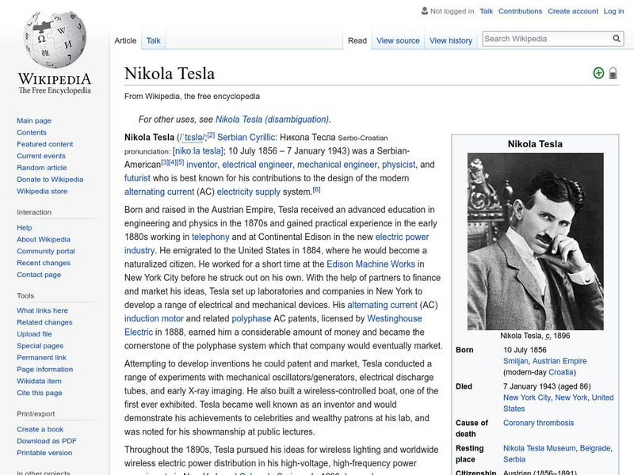This screenshot has width=634, height=475.
Task: Open the View source tab
Action: pos(398,40)
